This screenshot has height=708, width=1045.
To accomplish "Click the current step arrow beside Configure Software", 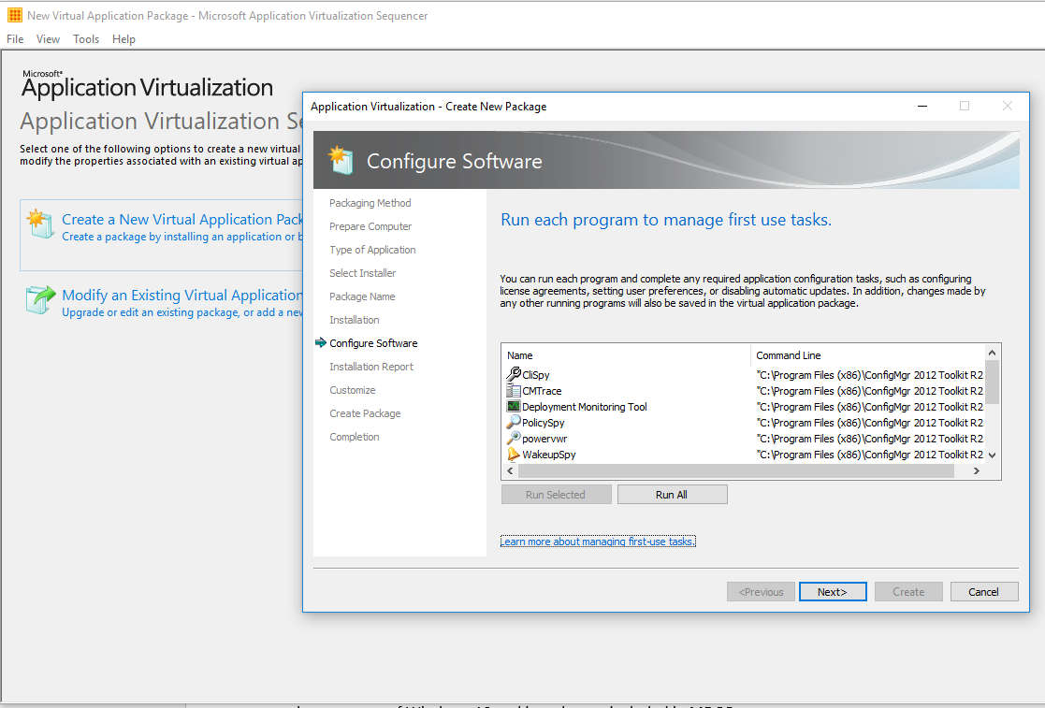I will pos(321,342).
